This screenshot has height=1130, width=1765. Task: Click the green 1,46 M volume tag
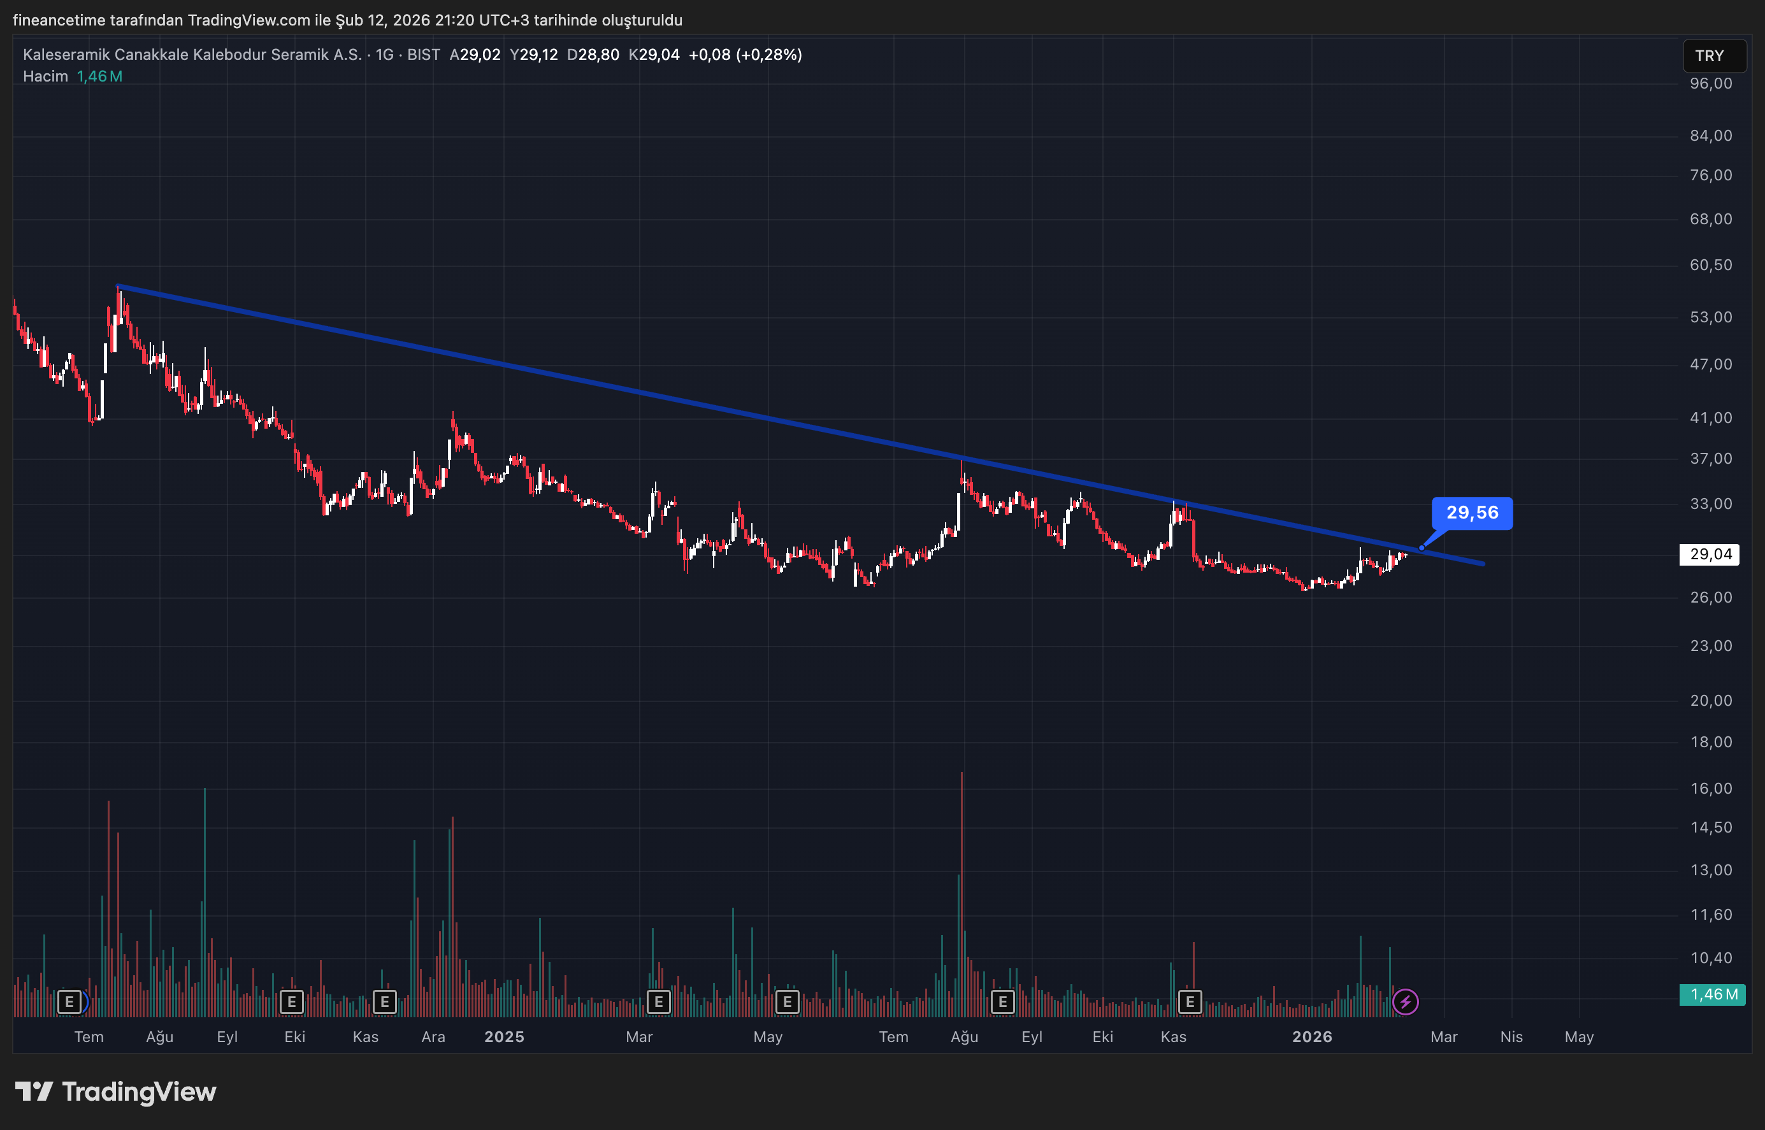point(1712,994)
